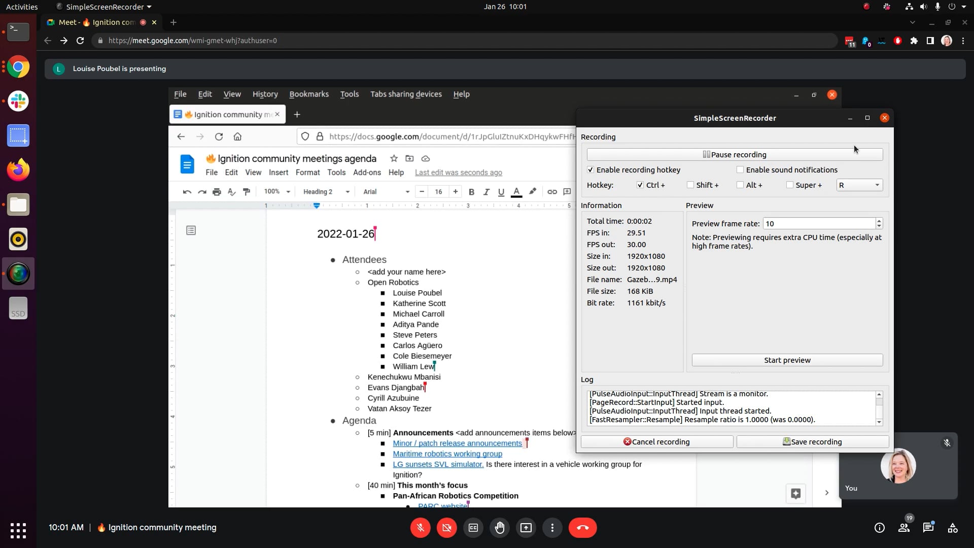Image resolution: width=974 pixels, height=548 pixels.
Task: Open chat panel in Meet
Action: click(928, 528)
